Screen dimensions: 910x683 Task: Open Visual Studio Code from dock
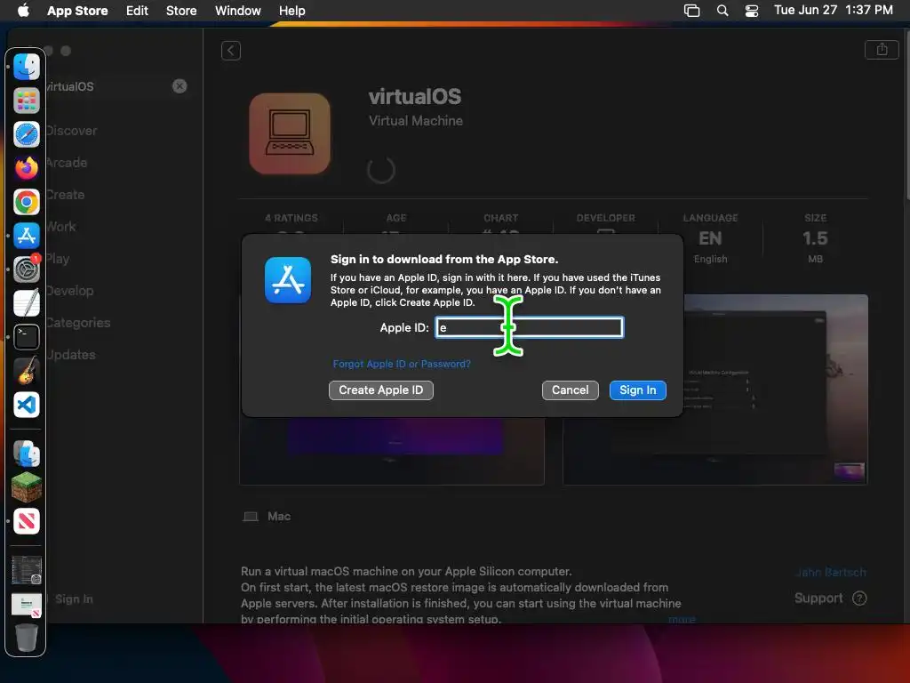pyautogui.click(x=27, y=405)
